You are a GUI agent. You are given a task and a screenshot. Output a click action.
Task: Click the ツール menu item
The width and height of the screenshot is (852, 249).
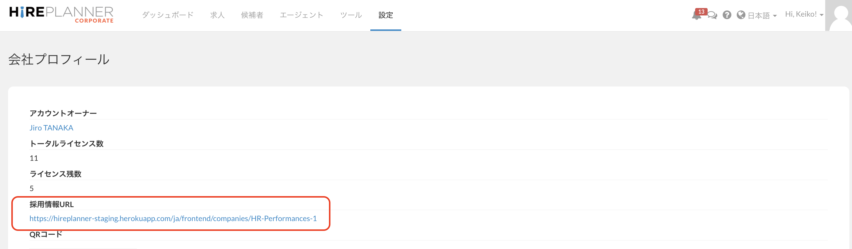point(351,15)
